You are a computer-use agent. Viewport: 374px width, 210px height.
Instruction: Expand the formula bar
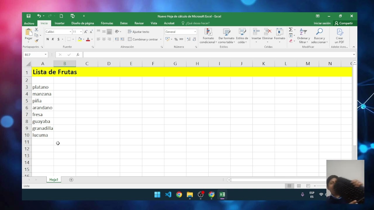point(354,55)
